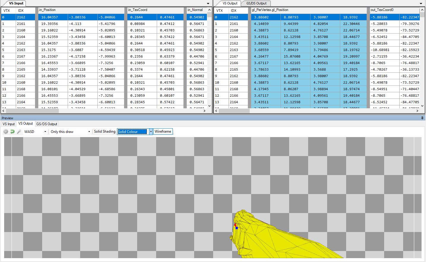
Task: Click VS Input cell -7.99963
Action: coord(111,56)
